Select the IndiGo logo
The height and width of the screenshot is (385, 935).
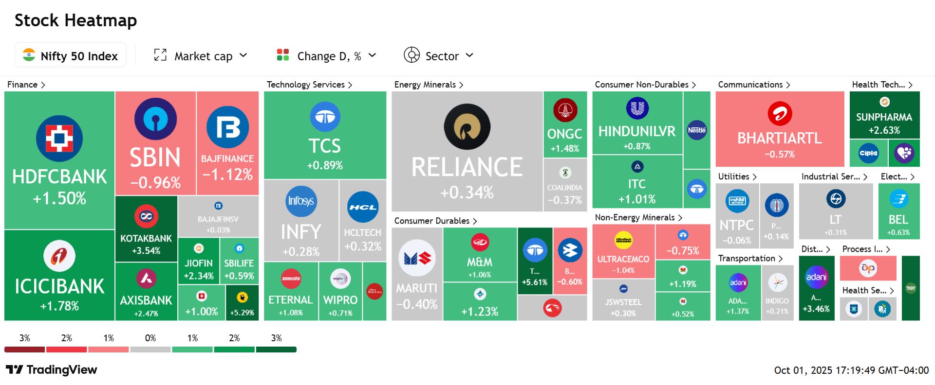click(777, 282)
